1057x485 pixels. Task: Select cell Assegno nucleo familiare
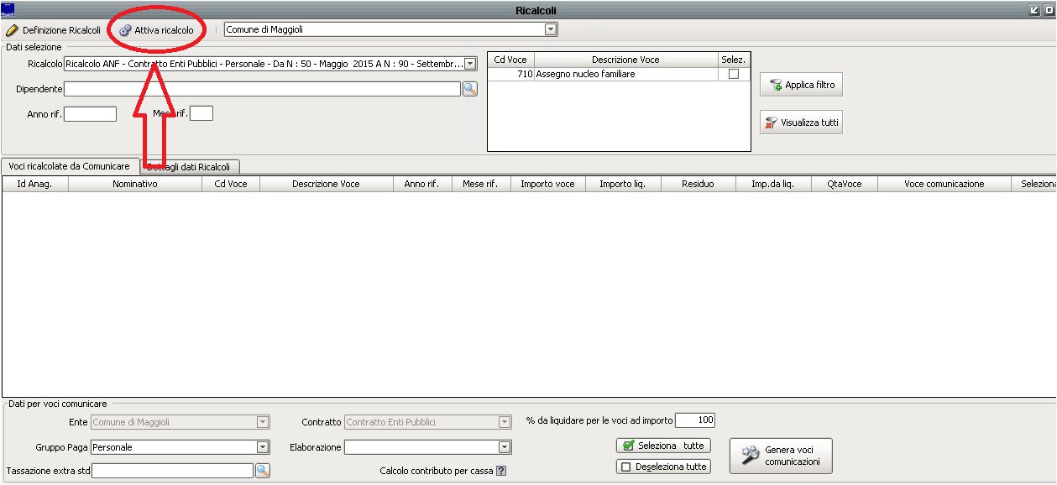625,74
